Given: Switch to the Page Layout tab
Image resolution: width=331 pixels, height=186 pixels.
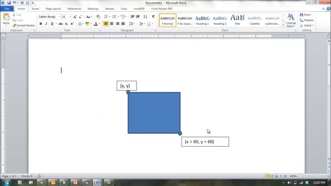Looking at the screenshot, I should click(53, 9).
